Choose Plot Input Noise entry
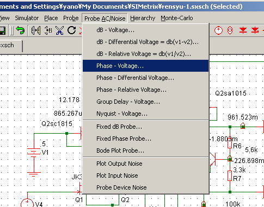This screenshot has width=264, height=207. tap(146, 175)
